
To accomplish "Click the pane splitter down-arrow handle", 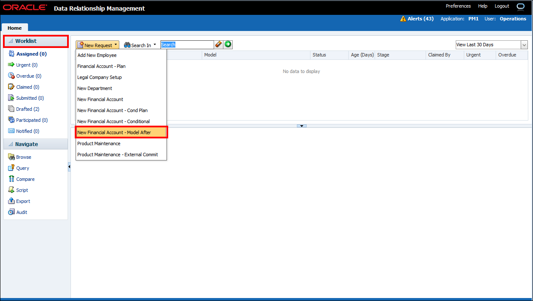I will click(302, 126).
